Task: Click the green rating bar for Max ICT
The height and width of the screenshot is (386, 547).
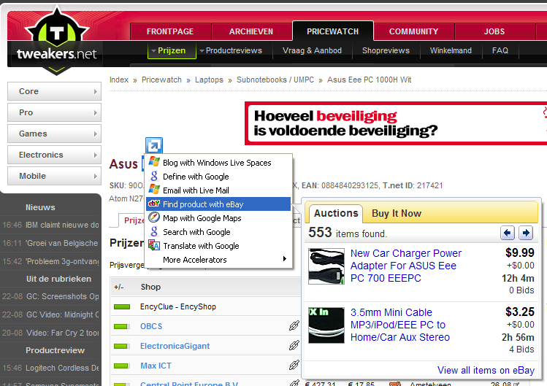Action: coord(122,366)
